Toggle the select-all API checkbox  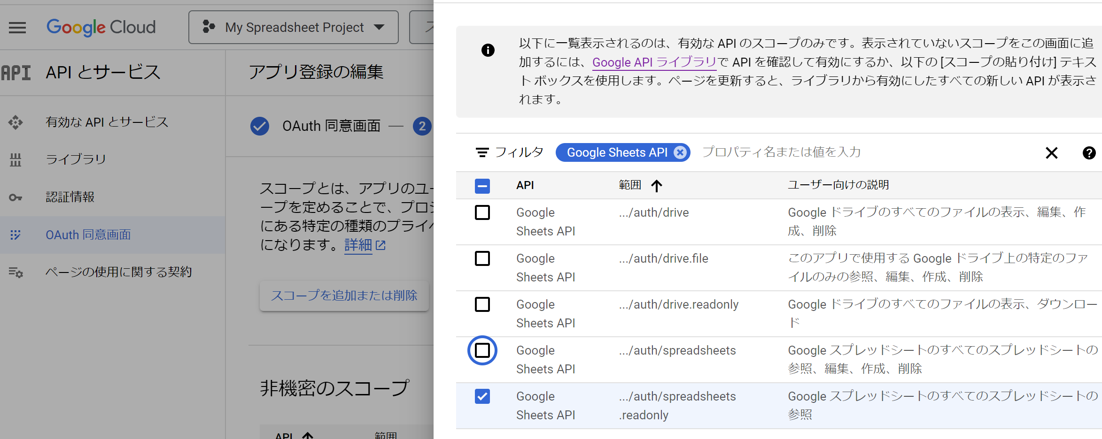tap(482, 186)
